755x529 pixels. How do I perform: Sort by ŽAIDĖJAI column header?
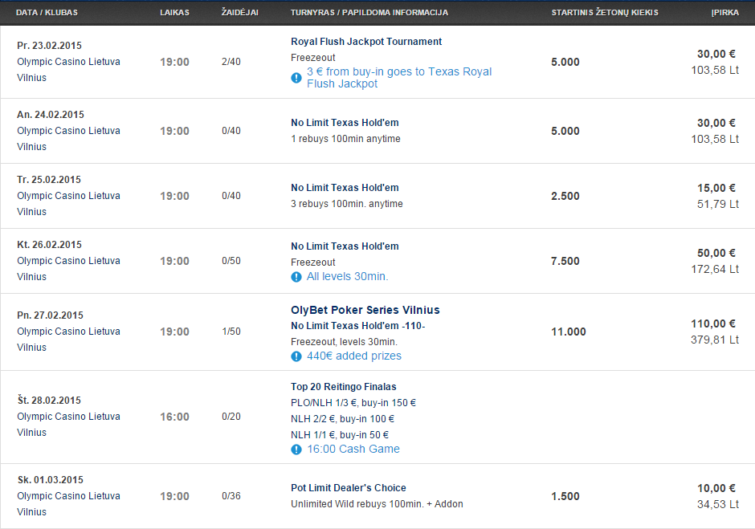[240, 13]
